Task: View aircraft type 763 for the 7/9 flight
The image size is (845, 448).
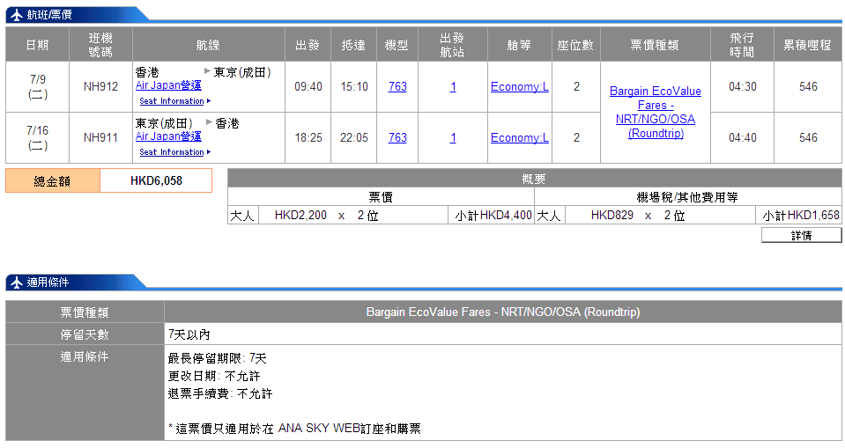Action: pyautogui.click(x=397, y=86)
